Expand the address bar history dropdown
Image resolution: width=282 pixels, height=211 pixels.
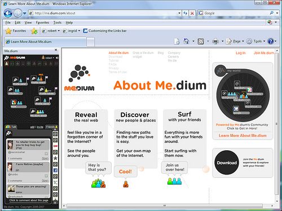[179, 13]
